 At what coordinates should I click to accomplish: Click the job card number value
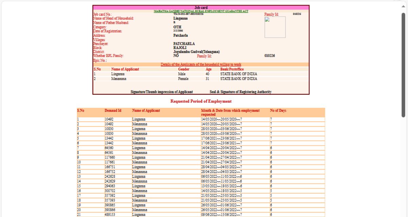188,14
